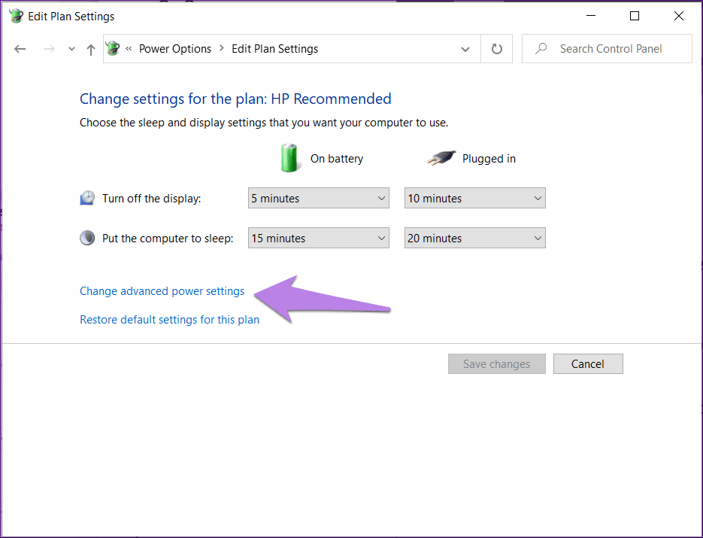Screen dimensions: 703x538
Task: Click the search magnifier icon
Action: coord(541,48)
